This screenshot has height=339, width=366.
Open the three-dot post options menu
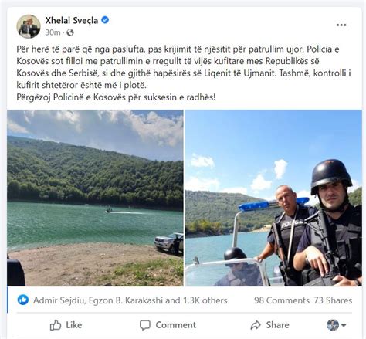341,25
